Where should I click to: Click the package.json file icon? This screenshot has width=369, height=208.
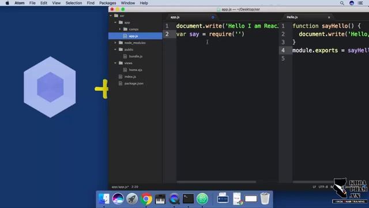point(121,83)
